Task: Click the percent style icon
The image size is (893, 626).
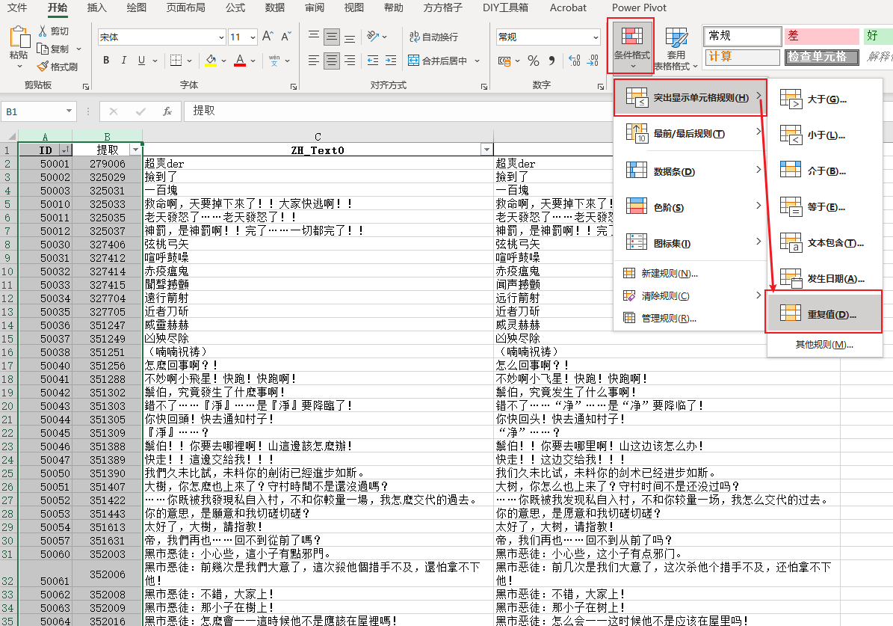Action: (533, 61)
